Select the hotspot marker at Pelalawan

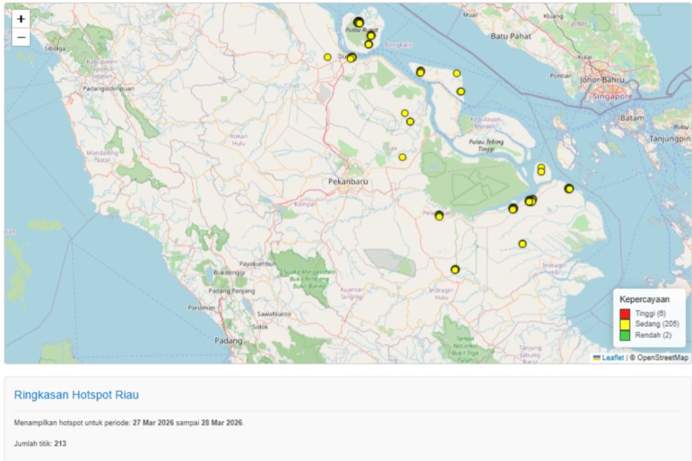[439, 216]
